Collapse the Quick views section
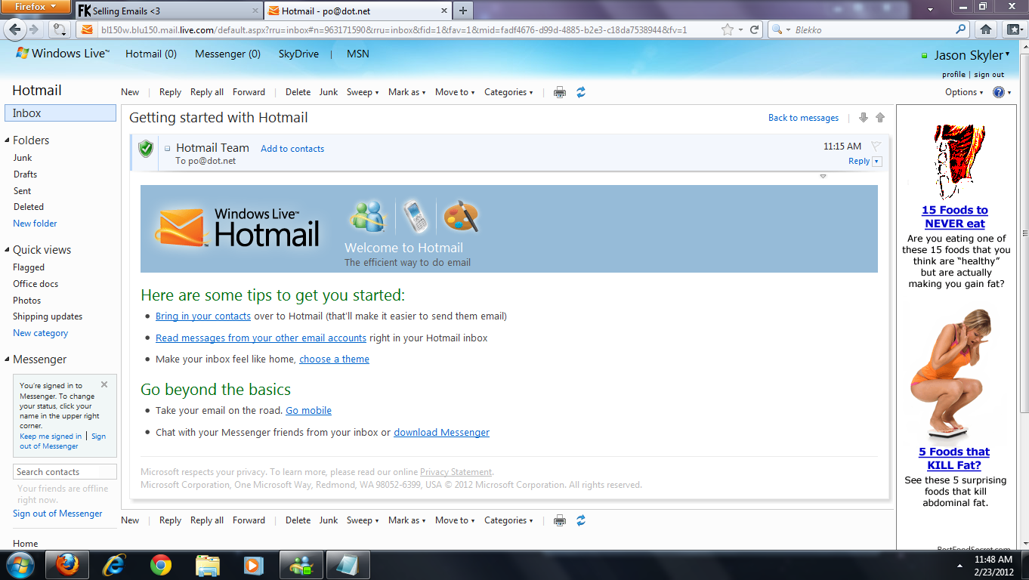The width and height of the screenshot is (1029, 580). pyautogui.click(x=7, y=250)
